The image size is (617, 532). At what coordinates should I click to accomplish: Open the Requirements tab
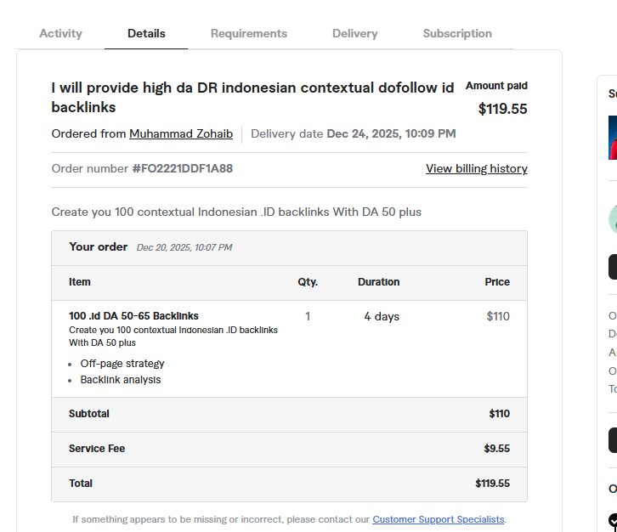point(249,34)
